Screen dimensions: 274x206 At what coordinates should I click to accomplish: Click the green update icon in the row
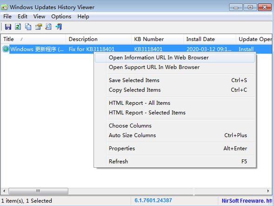pyautogui.click(x=6, y=49)
